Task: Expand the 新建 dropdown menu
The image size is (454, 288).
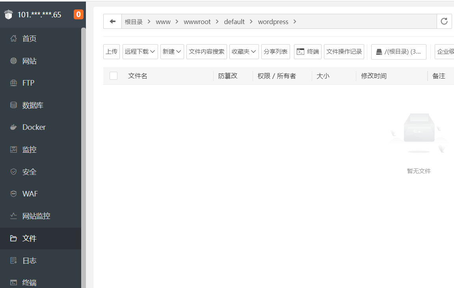Action: point(172,52)
